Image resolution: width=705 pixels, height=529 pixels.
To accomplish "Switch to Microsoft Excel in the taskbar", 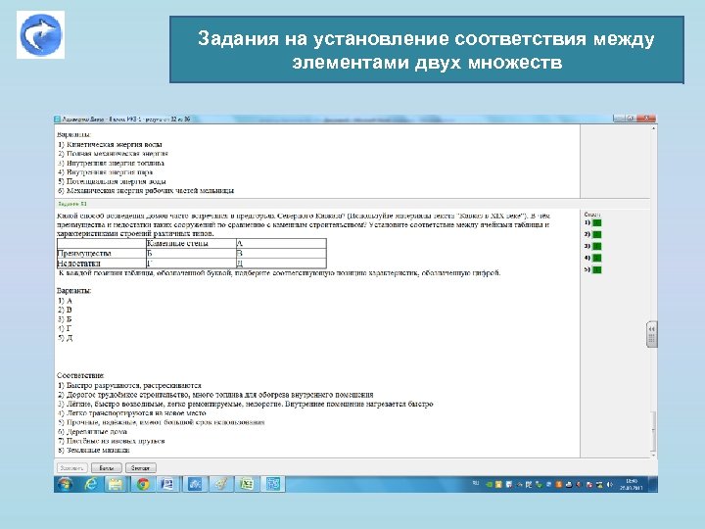I will point(247,484).
